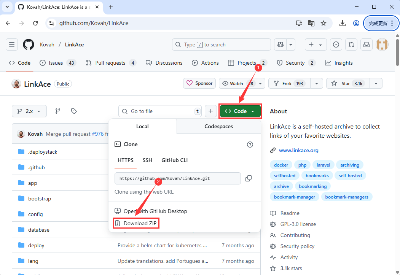Switch to the Issues tab
The image size is (400, 275).
pyautogui.click(x=58, y=63)
